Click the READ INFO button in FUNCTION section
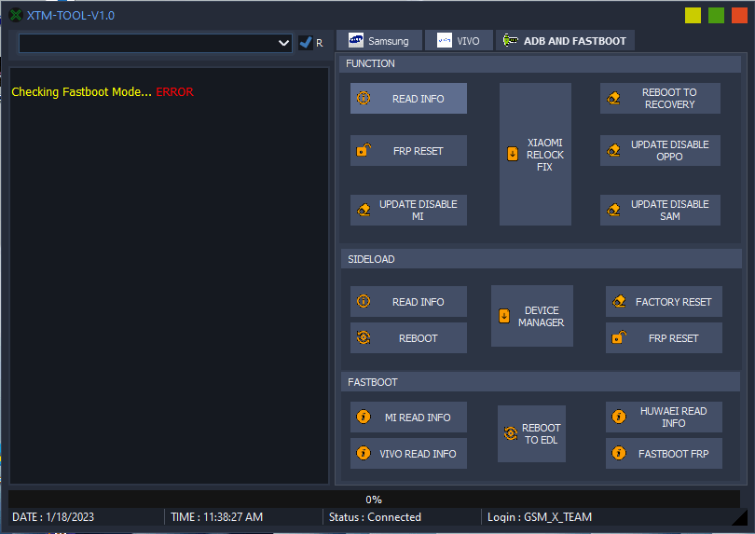Screen dimensions: 755x534 [408, 98]
